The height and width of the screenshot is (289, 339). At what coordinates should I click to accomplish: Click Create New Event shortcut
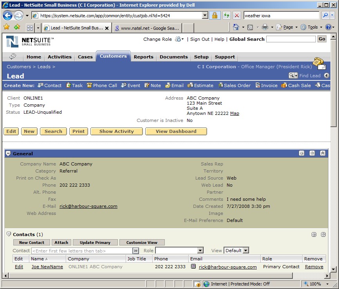131,85
